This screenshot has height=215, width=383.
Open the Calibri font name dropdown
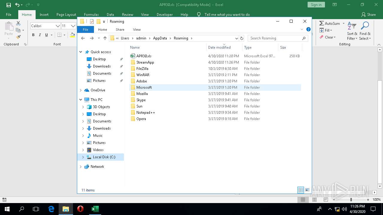point(58,26)
